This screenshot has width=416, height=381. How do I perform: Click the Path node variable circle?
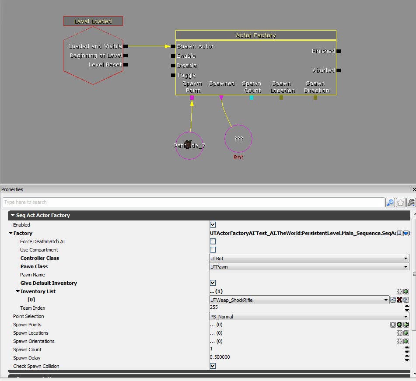pos(189,146)
